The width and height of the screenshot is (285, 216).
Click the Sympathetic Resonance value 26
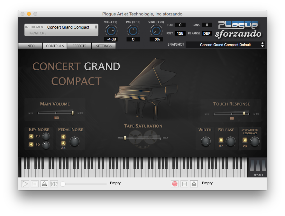coord(245,146)
